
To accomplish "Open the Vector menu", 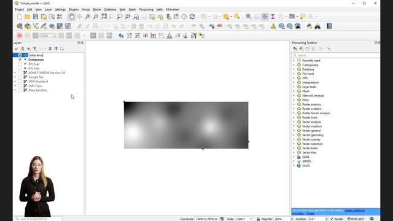I will [x=86, y=10].
